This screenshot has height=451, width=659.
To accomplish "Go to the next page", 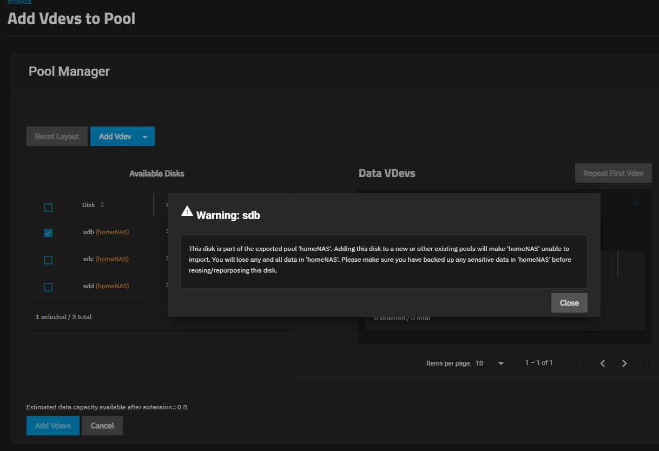I will [624, 363].
